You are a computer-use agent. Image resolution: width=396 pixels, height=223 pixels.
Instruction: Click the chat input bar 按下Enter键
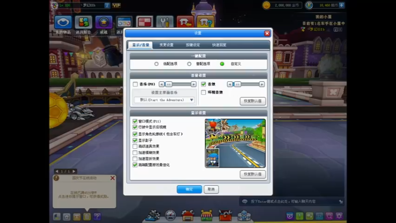(291, 202)
